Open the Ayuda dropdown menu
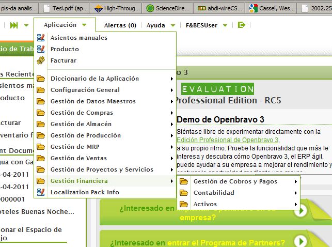Image resolution: width=332 pixels, height=247 pixels. (x=159, y=25)
